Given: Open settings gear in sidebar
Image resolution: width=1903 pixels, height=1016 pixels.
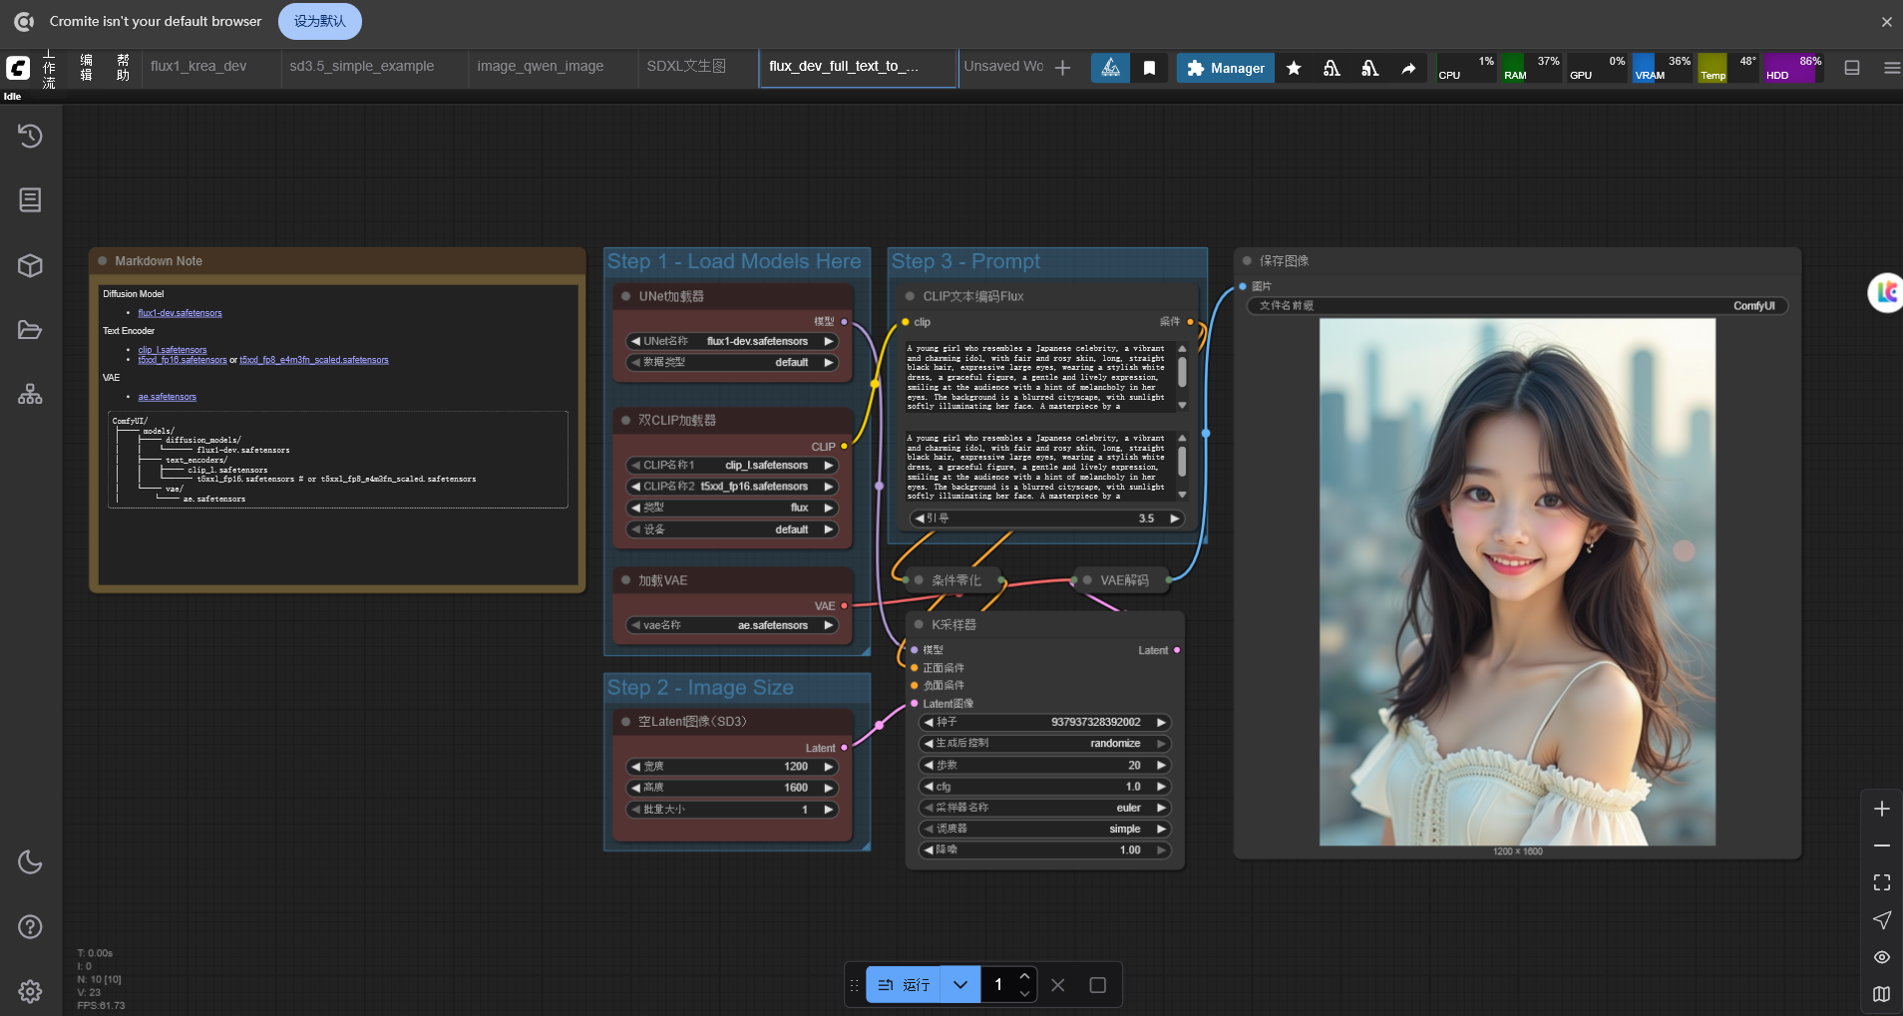Looking at the screenshot, I should pos(30,991).
